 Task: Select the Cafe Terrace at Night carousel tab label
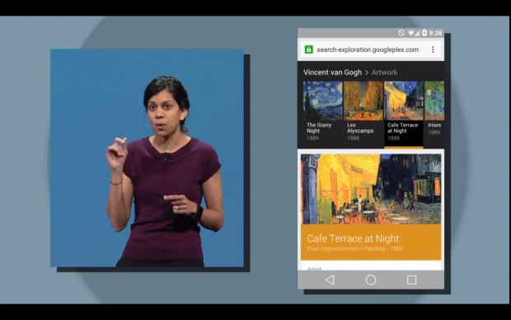pos(402,128)
